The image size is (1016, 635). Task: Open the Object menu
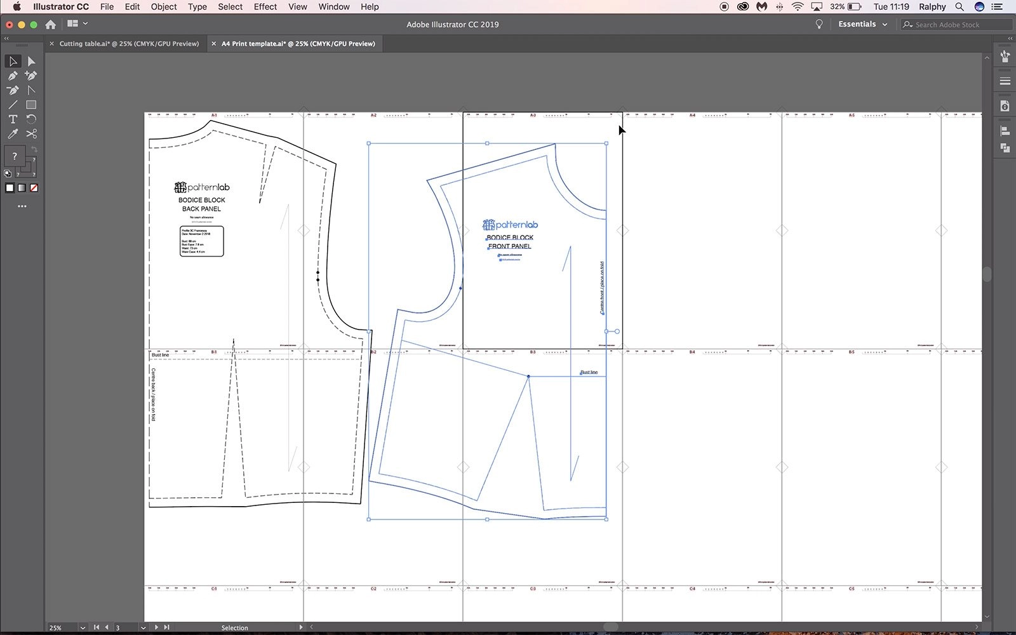click(164, 7)
